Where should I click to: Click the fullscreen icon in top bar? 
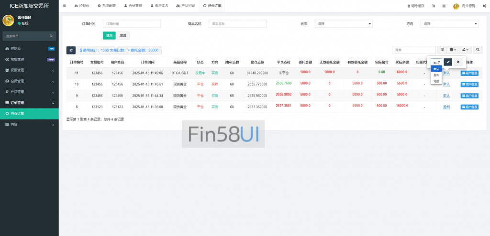point(444,6)
